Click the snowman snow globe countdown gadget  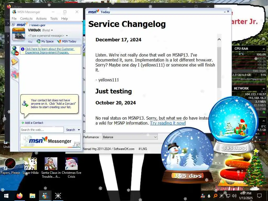pyautogui.click(x=187, y=155)
